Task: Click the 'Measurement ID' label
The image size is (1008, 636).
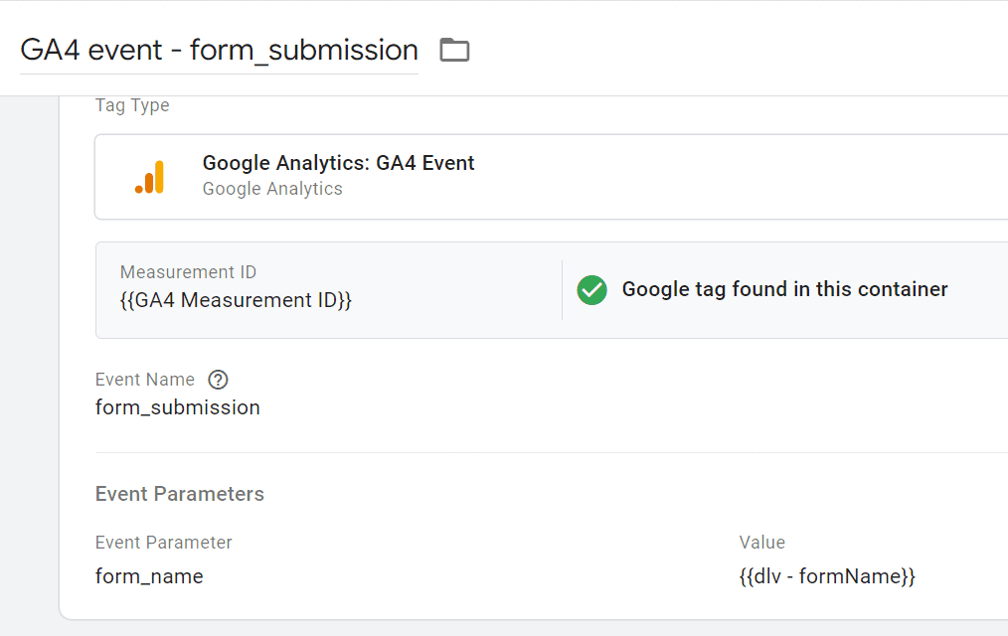Action: (188, 272)
